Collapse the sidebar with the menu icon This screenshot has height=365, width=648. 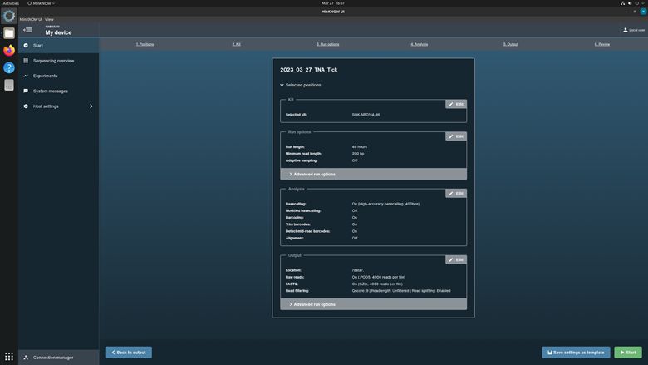tap(27, 30)
